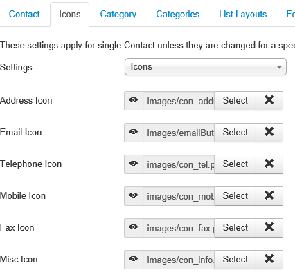Clear the Fax Icon with the X button
The height and width of the screenshot is (279, 295).
(x=269, y=228)
